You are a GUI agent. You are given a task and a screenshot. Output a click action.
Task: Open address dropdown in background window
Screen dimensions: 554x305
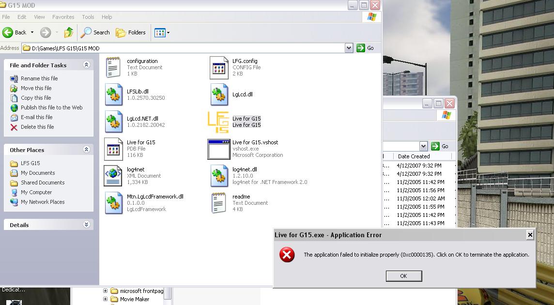point(424,146)
